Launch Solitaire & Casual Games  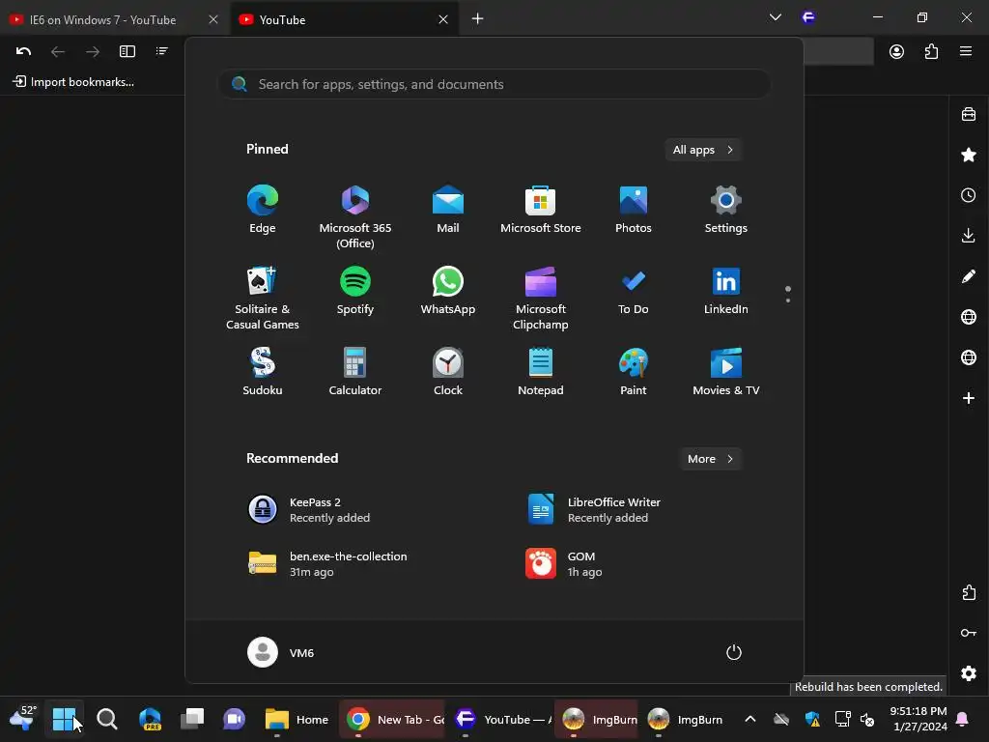click(x=263, y=299)
